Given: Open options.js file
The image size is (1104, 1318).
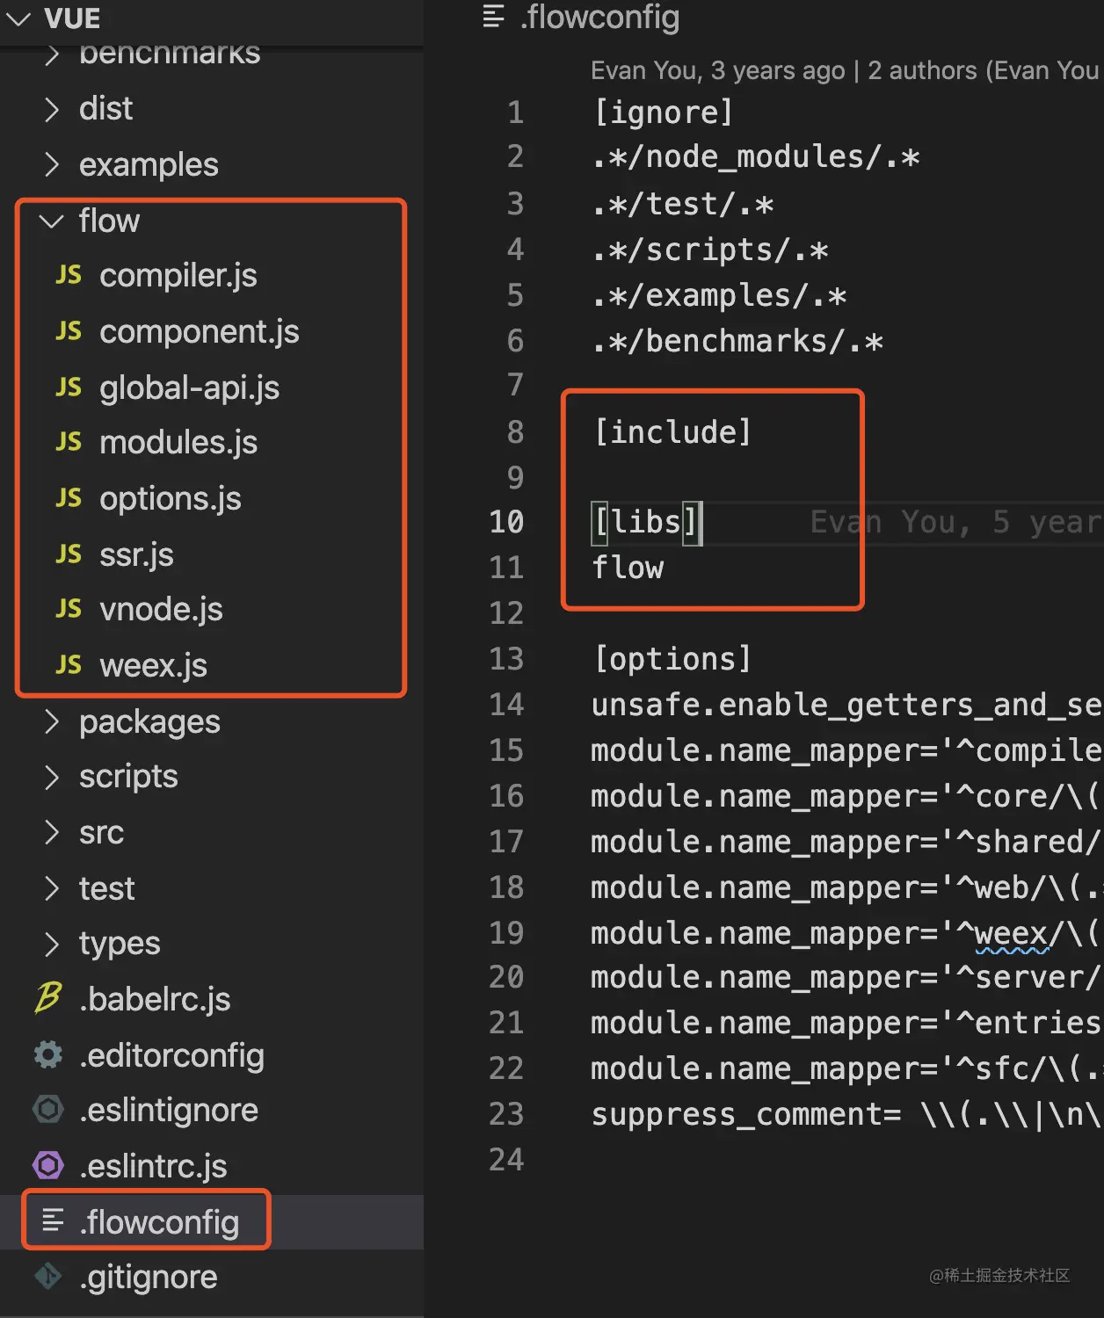Looking at the screenshot, I should tap(171, 499).
